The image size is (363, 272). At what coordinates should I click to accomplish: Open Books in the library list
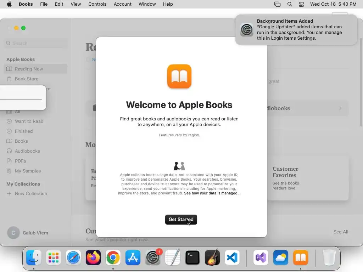tap(21, 141)
